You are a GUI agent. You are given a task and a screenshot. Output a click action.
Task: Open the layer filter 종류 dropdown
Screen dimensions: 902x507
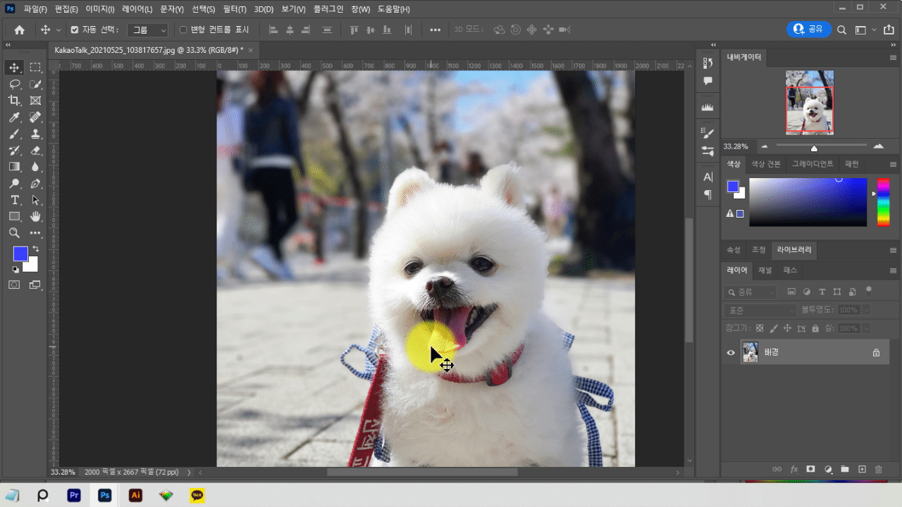[750, 292]
